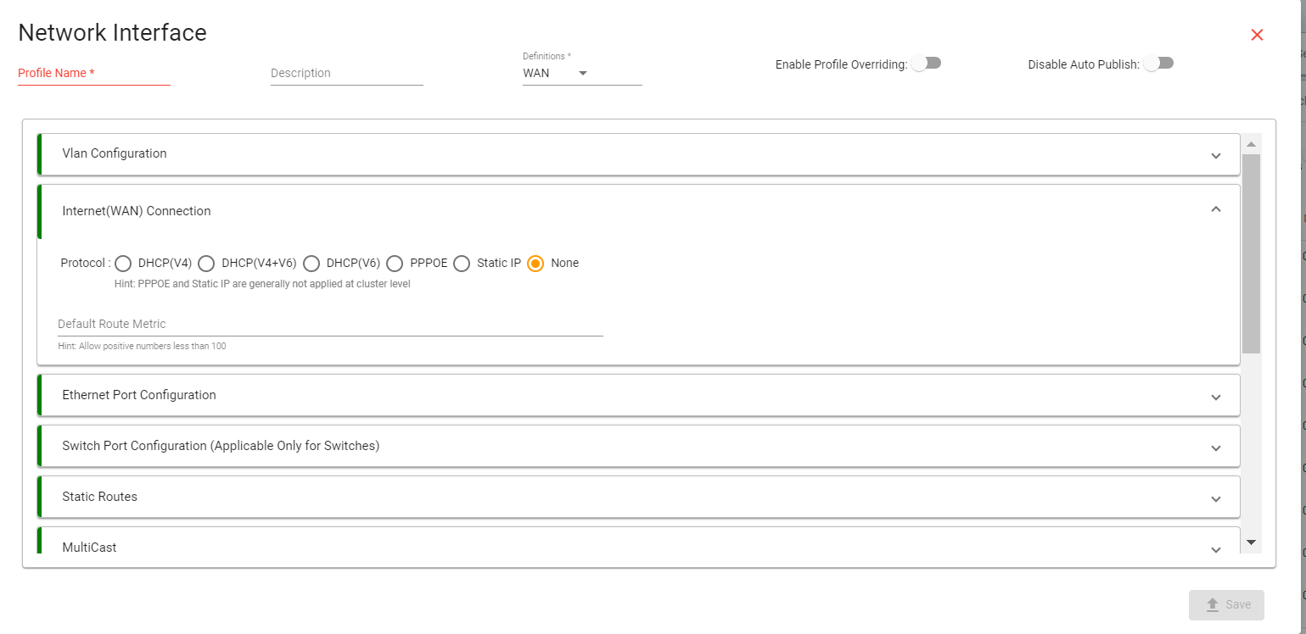Screen dimensions: 1306x634
Task: Toggle Disable Auto Publish switch
Action: click(x=1158, y=64)
